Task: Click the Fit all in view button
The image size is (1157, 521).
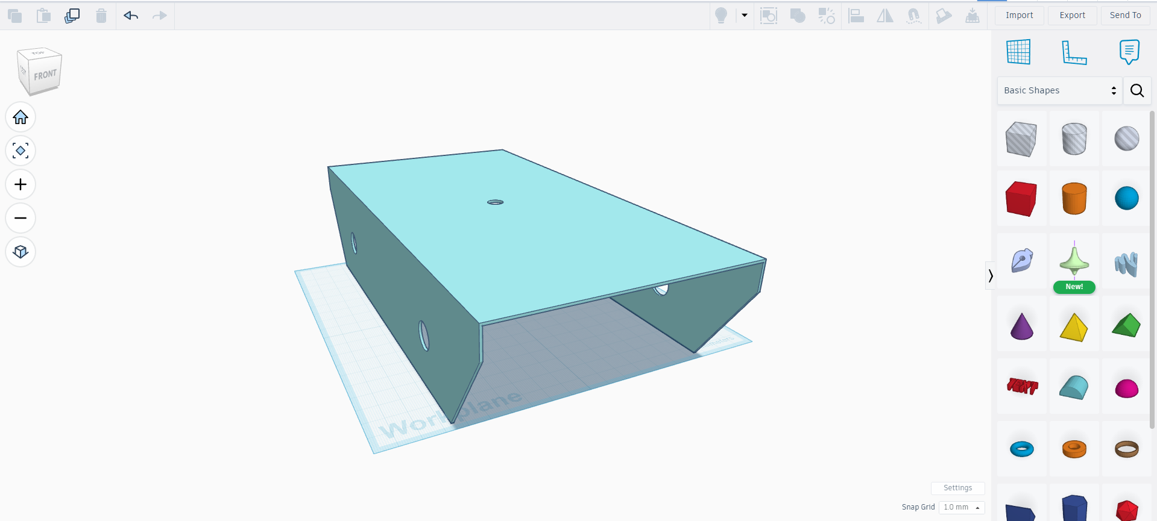Action: point(20,151)
